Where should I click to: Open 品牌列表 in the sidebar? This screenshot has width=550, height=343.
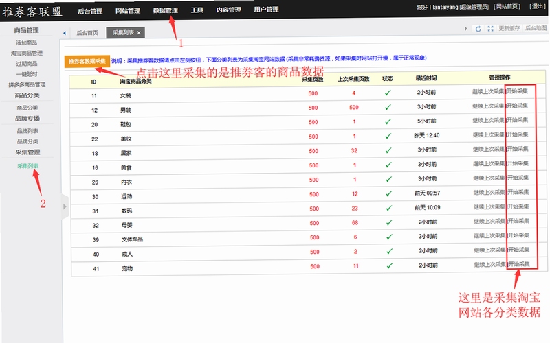tap(27, 131)
